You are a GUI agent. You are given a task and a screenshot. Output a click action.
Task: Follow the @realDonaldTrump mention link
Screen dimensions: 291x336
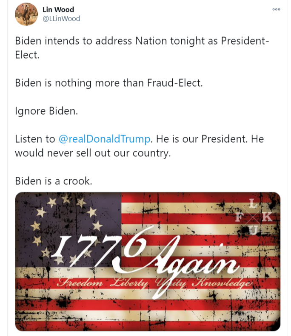click(104, 139)
